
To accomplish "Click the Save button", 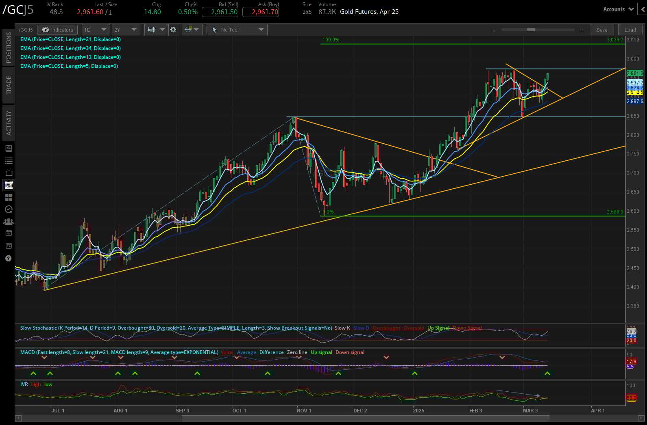I will point(602,30).
